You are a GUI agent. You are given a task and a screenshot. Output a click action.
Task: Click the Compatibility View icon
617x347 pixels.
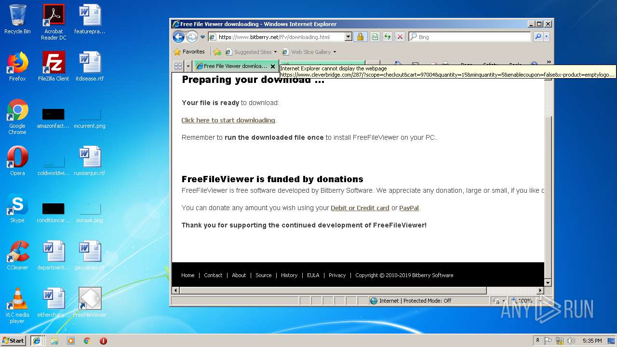tap(375, 37)
